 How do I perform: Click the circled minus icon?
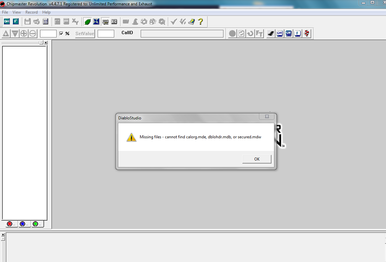[x=32, y=33]
